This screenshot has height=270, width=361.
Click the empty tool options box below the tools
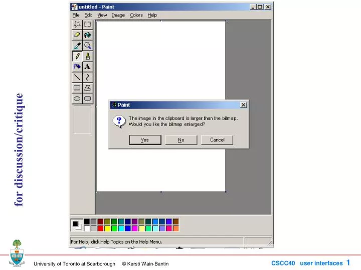82,119
